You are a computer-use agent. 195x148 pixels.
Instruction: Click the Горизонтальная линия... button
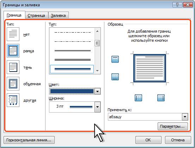click(29, 140)
